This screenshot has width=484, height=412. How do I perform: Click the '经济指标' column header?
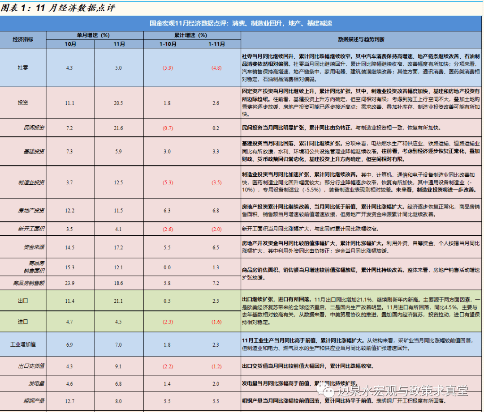click(x=23, y=39)
